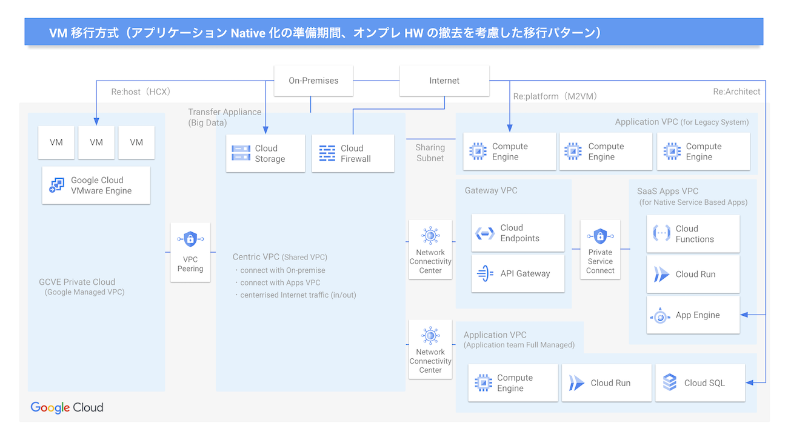
Task: Click "Centric VPC (Shared VPC)" heading
Action: 281,257
